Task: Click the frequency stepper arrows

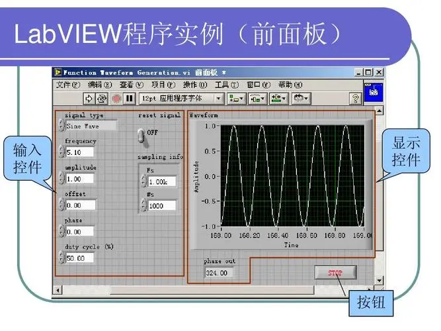Action: [61, 152]
